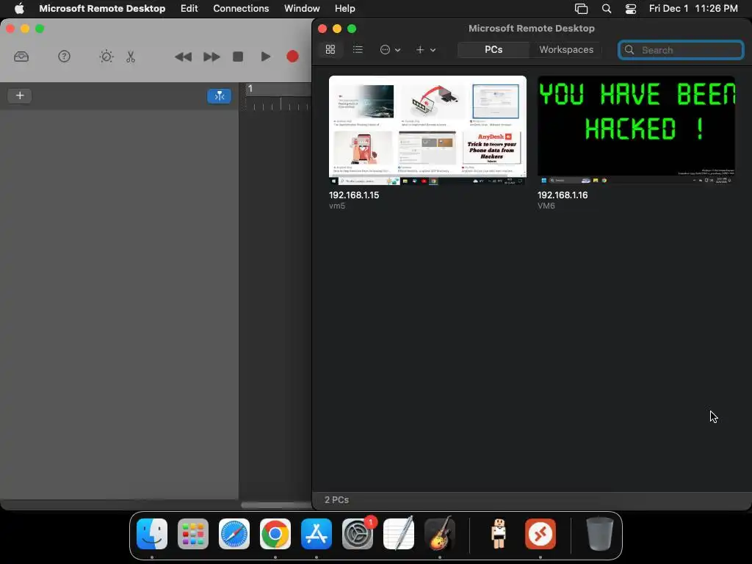Click the Rewind playback button
752x564 pixels.
183,57
